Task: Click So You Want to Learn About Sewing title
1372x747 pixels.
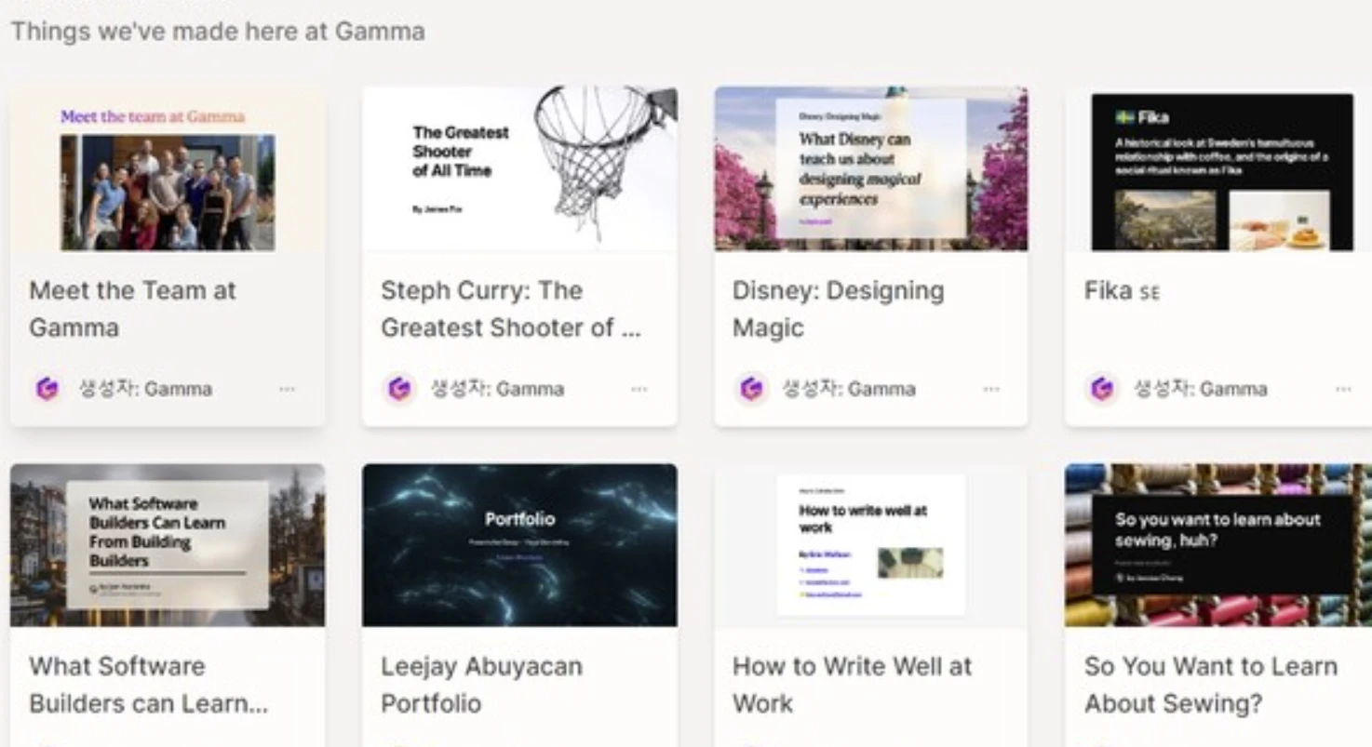Action: pos(1210,685)
